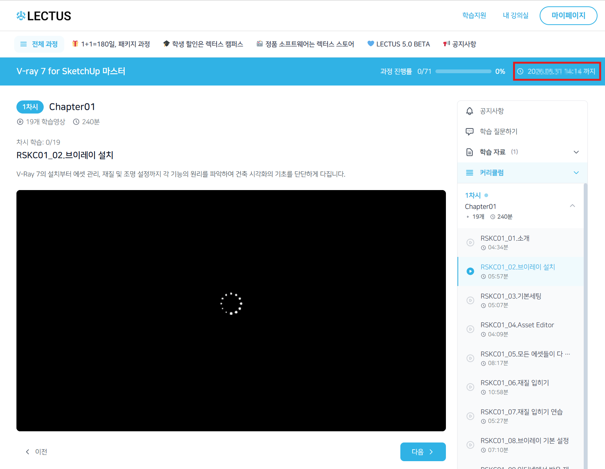Select lesson RSKC01_06.재질 입히기
Image resolution: width=605 pixels, height=469 pixels.
click(521, 387)
